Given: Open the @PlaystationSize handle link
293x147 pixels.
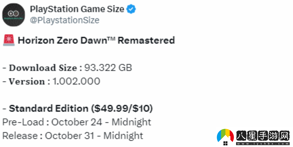Looking at the screenshot, I should pyautogui.click(x=65, y=20).
